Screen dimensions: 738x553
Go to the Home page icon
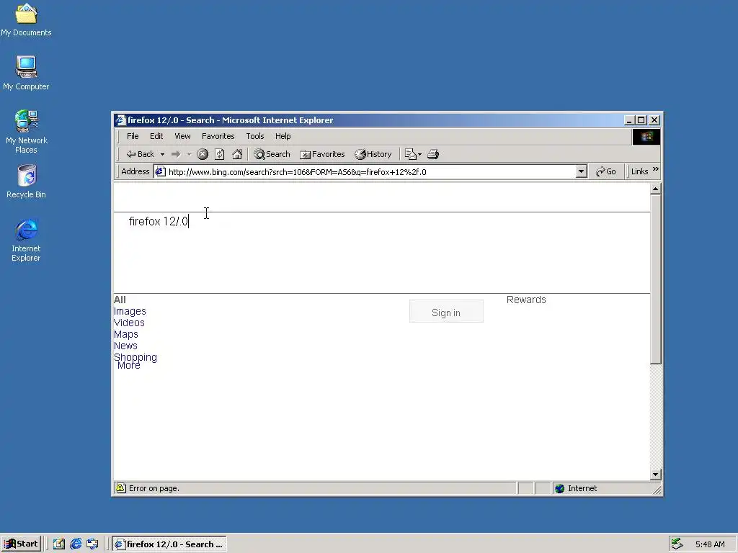pos(236,154)
